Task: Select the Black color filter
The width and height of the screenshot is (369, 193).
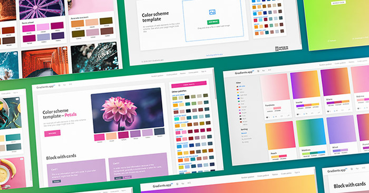Action: [x=243, y=119]
